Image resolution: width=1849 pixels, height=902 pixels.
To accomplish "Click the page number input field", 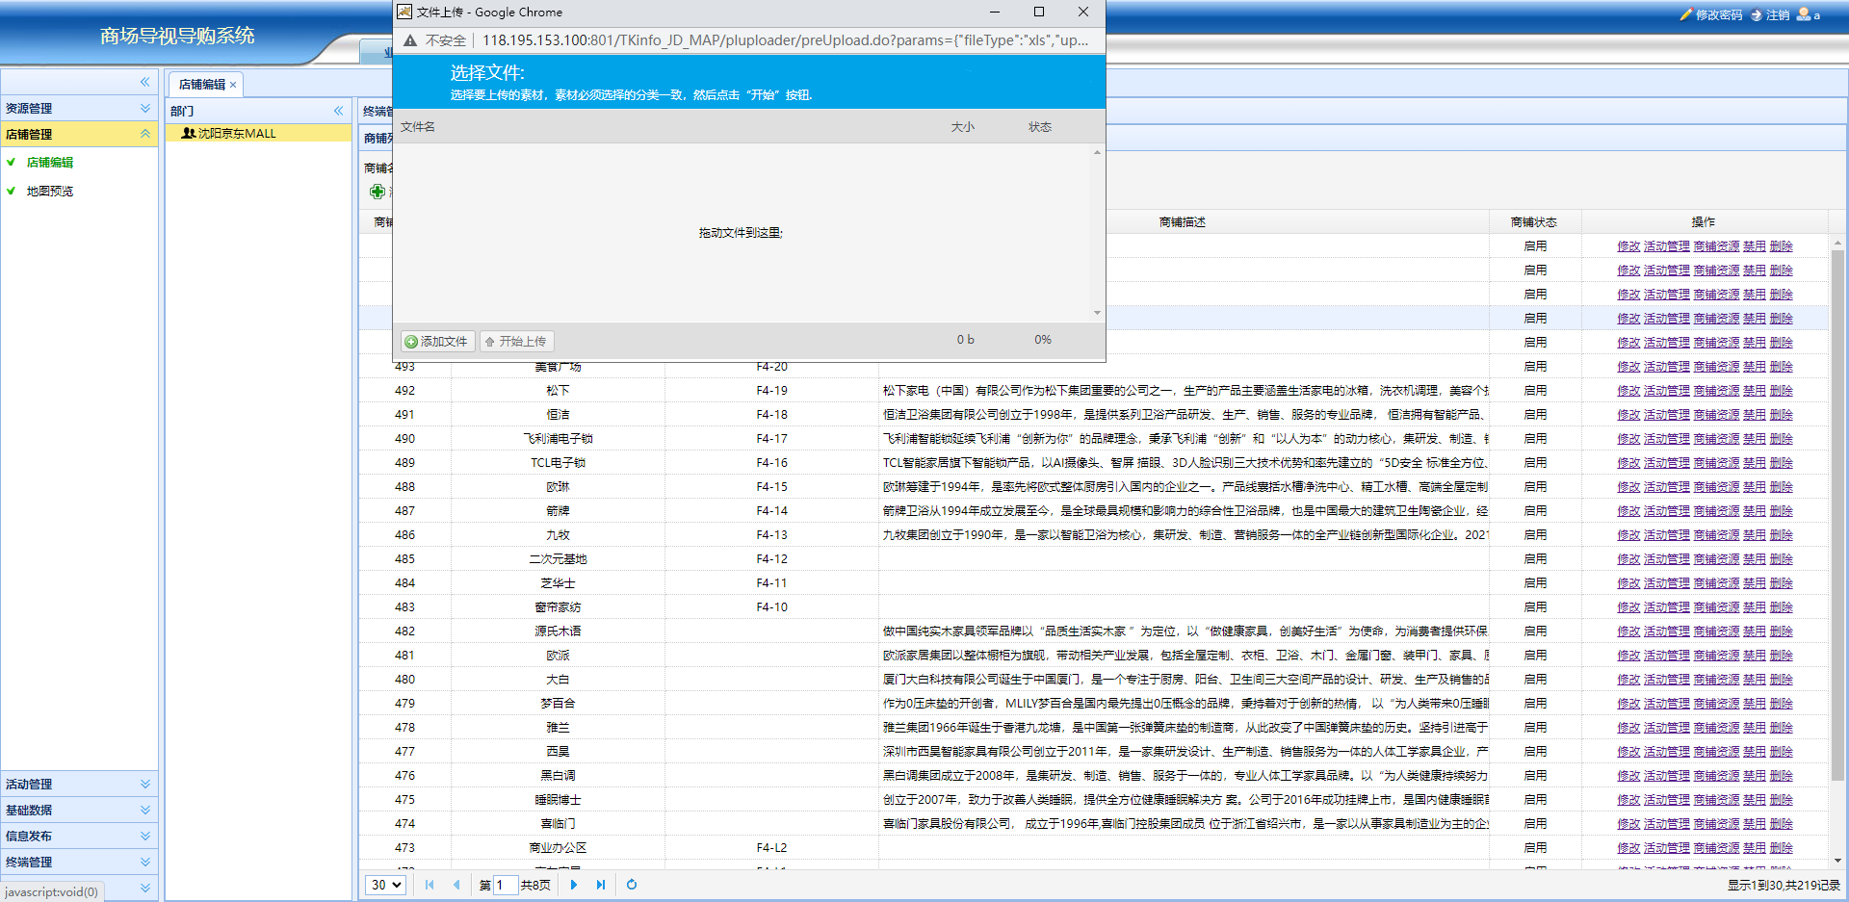I will pos(506,885).
